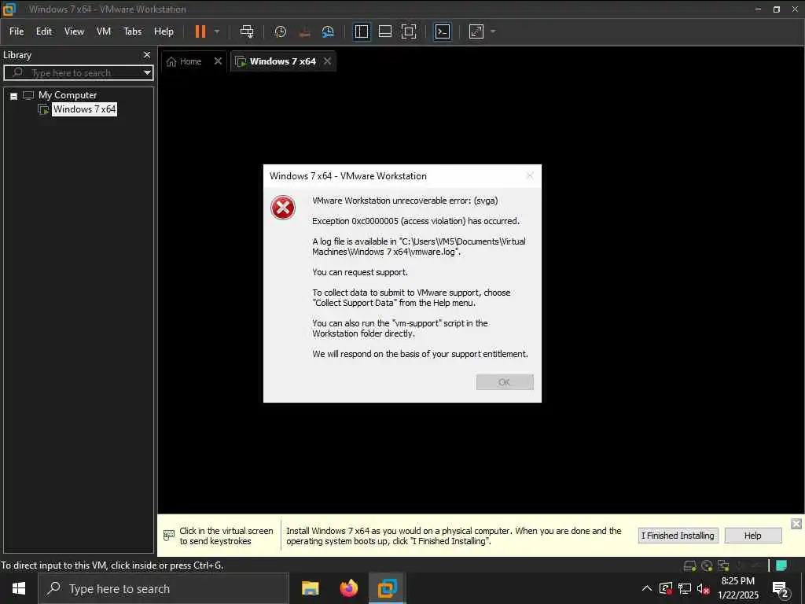
Task: Toggle the thumbnail bar view icon
Action: pyautogui.click(x=385, y=31)
